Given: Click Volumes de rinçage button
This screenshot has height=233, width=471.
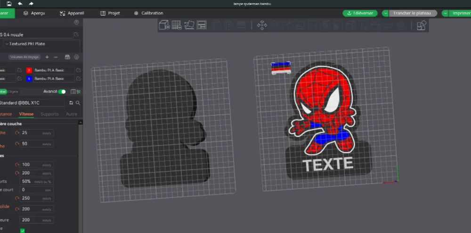Looking at the screenshot, I should pyautogui.click(x=24, y=57).
